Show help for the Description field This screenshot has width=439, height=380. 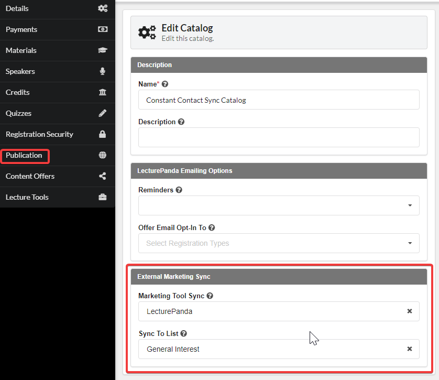(181, 122)
